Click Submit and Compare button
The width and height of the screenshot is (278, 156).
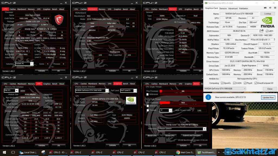tap(192, 135)
